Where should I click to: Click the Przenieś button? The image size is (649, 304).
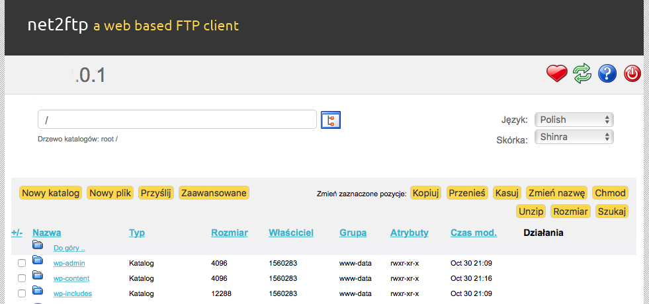(x=467, y=193)
